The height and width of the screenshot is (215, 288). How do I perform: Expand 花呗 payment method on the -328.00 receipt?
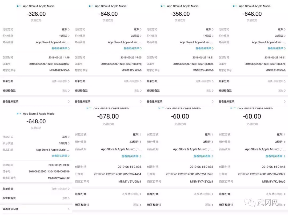(x=36, y=29)
